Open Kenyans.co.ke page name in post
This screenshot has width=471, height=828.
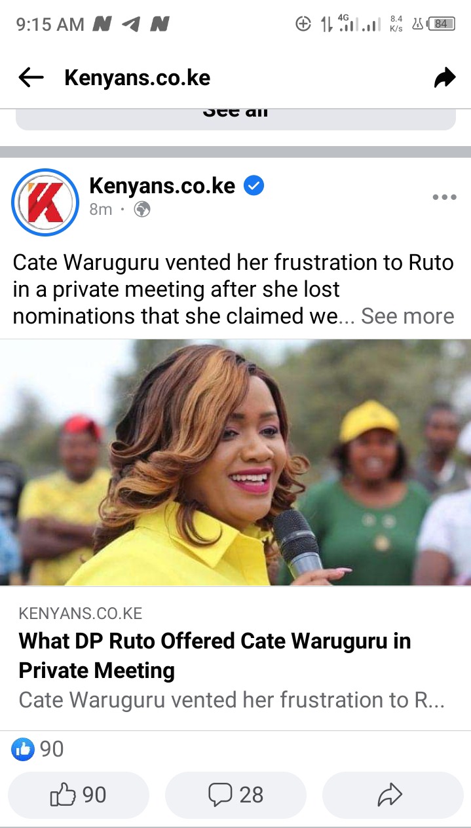click(162, 186)
